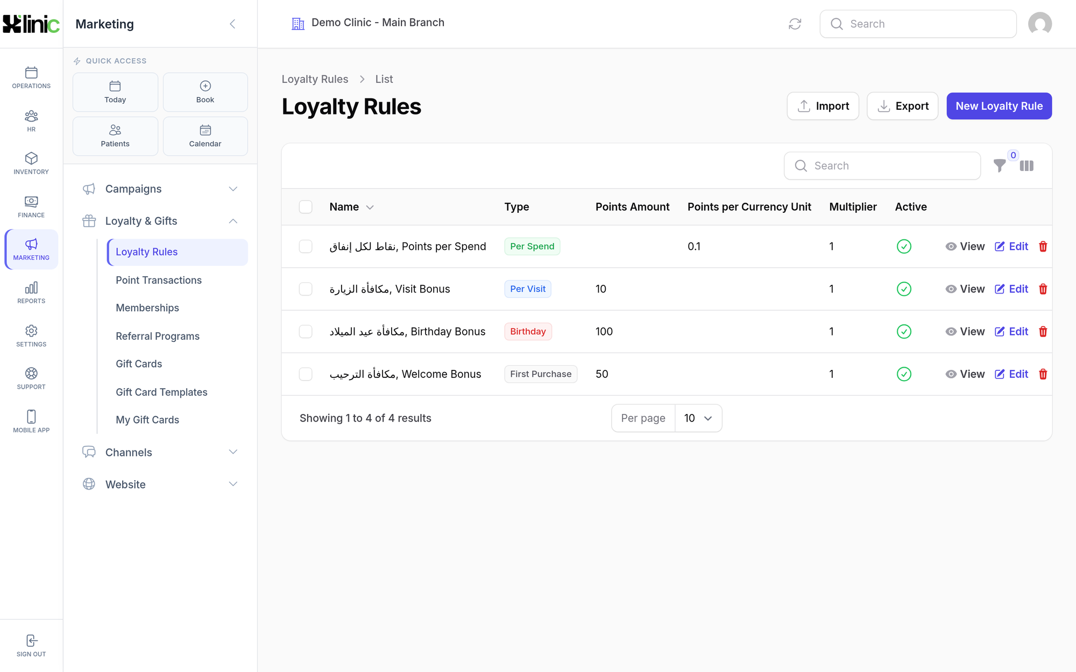The height and width of the screenshot is (672, 1076).
Task: Delete the Welcome Bonus rule
Action: pyautogui.click(x=1043, y=374)
